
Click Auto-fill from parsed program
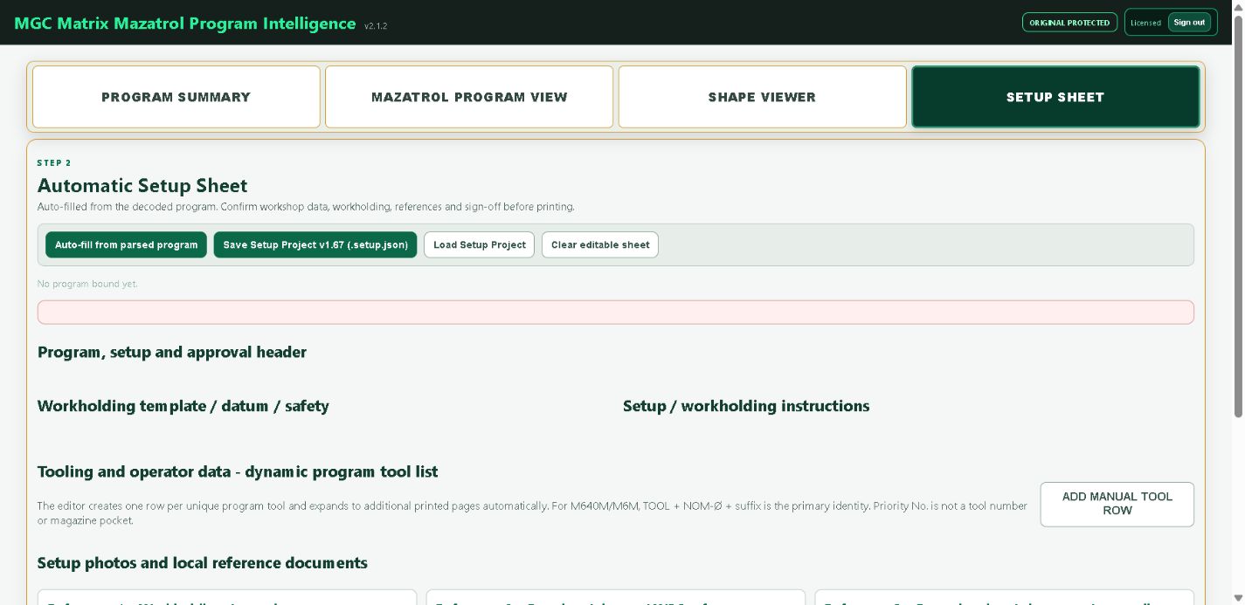point(127,244)
